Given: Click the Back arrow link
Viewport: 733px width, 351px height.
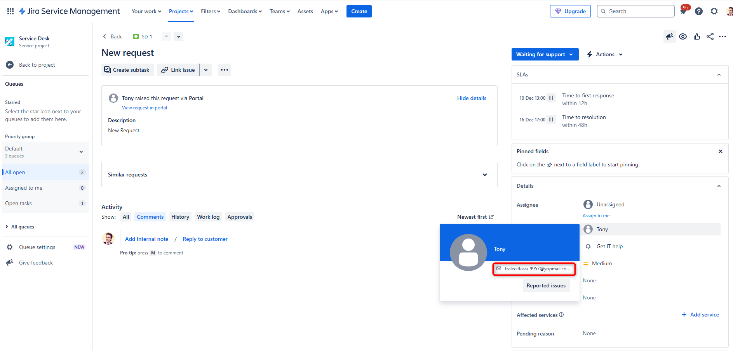Looking at the screenshot, I should pyautogui.click(x=112, y=36).
